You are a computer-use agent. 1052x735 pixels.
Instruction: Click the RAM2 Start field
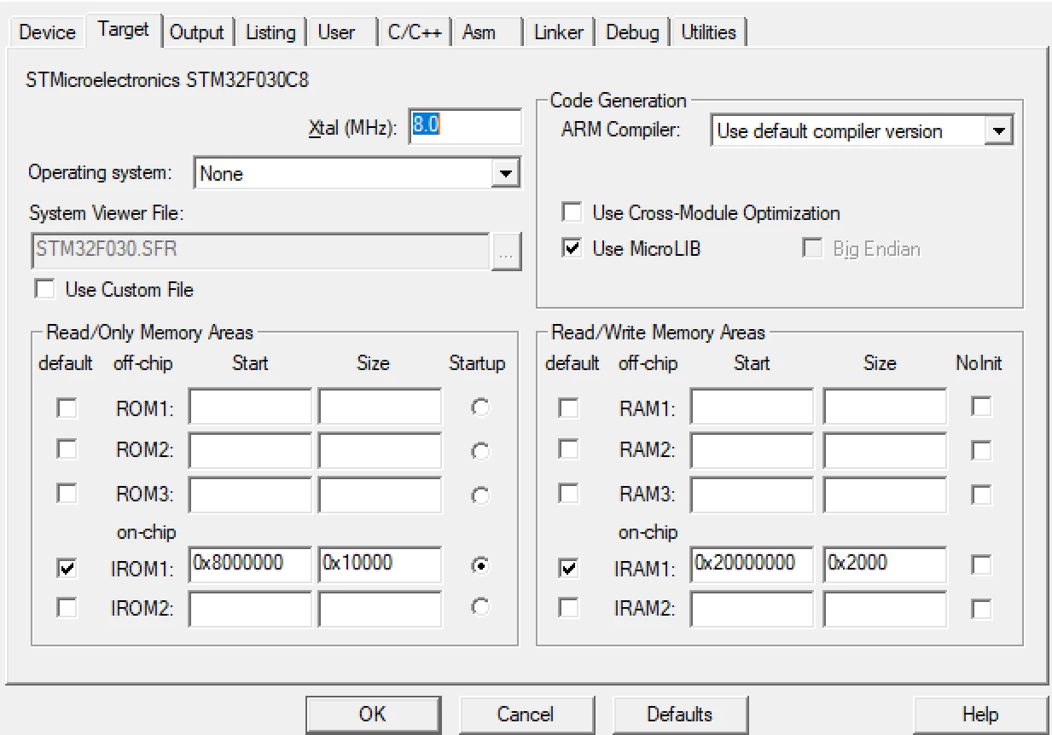pyautogui.click(x=752, y=450)
